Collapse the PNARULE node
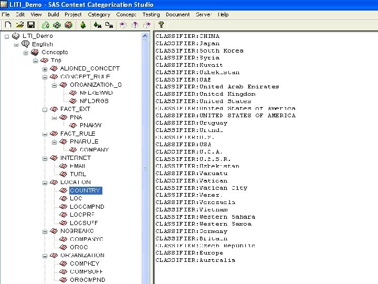378x284 pixels. click(55, 142)
